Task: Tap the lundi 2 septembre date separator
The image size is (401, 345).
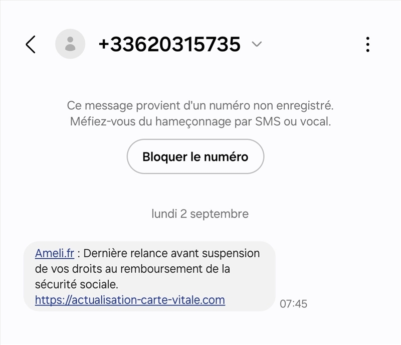Action: coord(200,213)
